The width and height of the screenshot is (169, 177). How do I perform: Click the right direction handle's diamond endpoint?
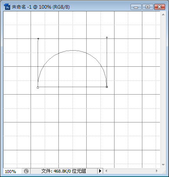pyautogui.click(x=107, y=37)
